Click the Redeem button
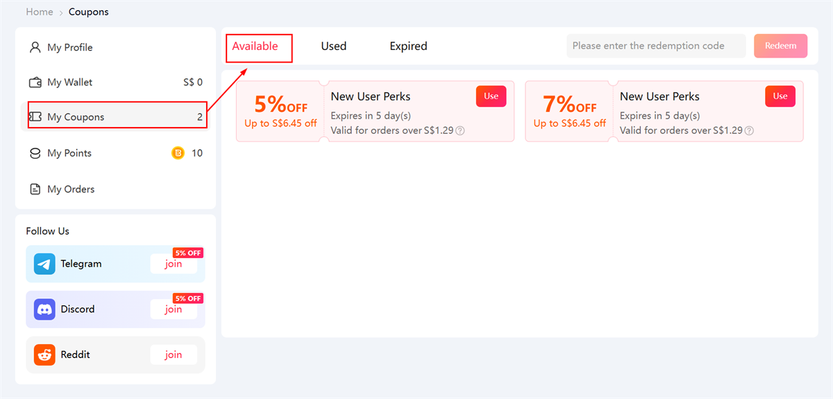 781,46
